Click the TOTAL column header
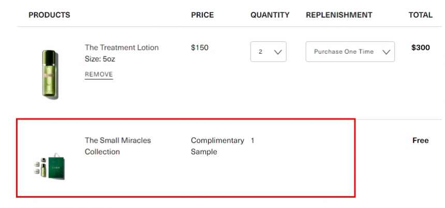The height and width of the screenshot is (208, 445). point(420,15)
